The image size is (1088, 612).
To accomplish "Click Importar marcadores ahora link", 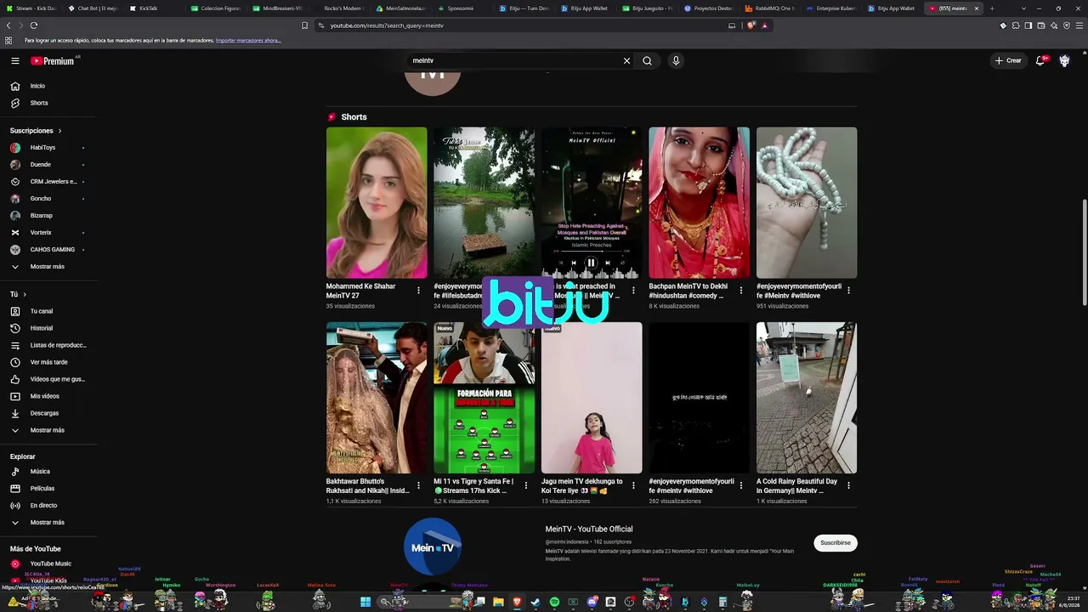I will (248, 41).
